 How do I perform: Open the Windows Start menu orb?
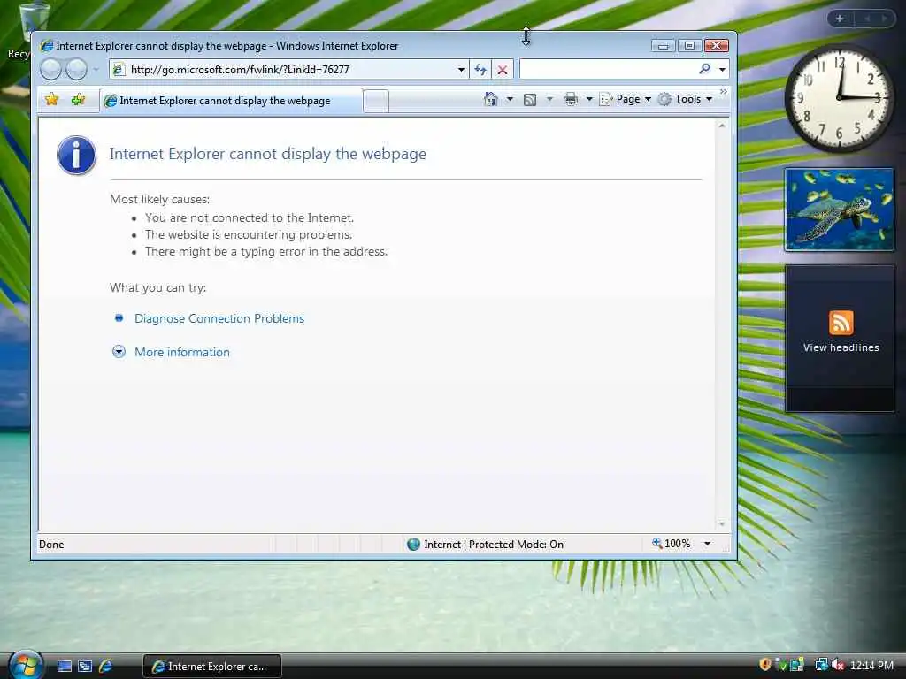point(25,665)
